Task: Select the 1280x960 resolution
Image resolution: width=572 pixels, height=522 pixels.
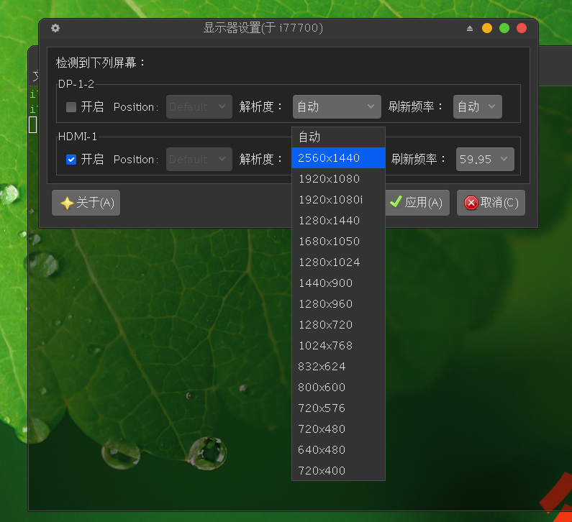Action: pyautogui.click(x=339, y=304)
